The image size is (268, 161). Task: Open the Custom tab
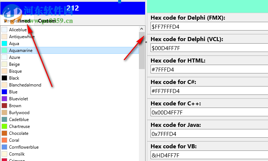tap(47, 21)
